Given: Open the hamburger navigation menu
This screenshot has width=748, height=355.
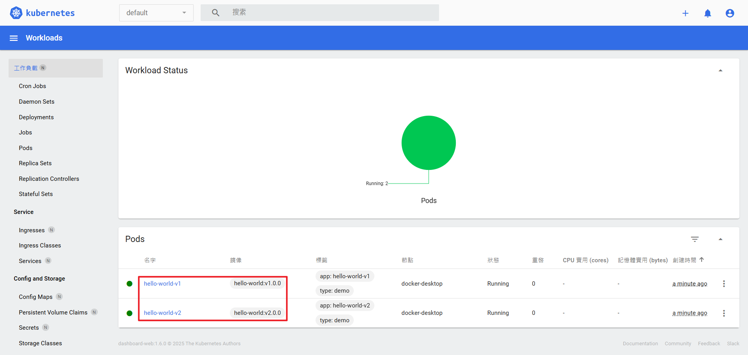Looking at the screenshot, I should tap(14, 38).
